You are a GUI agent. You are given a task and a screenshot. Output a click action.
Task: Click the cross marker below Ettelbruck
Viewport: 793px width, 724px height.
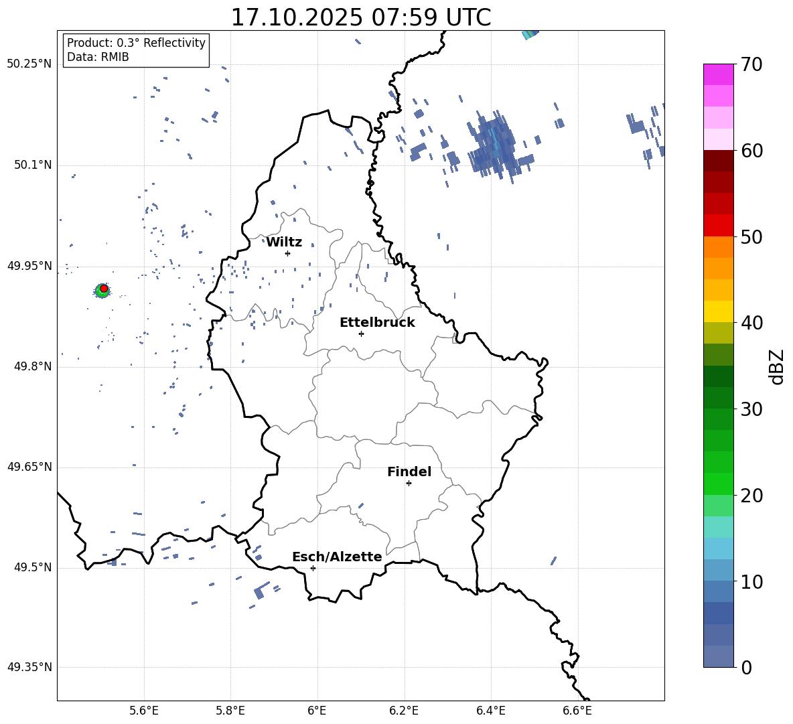coord(361,334)
